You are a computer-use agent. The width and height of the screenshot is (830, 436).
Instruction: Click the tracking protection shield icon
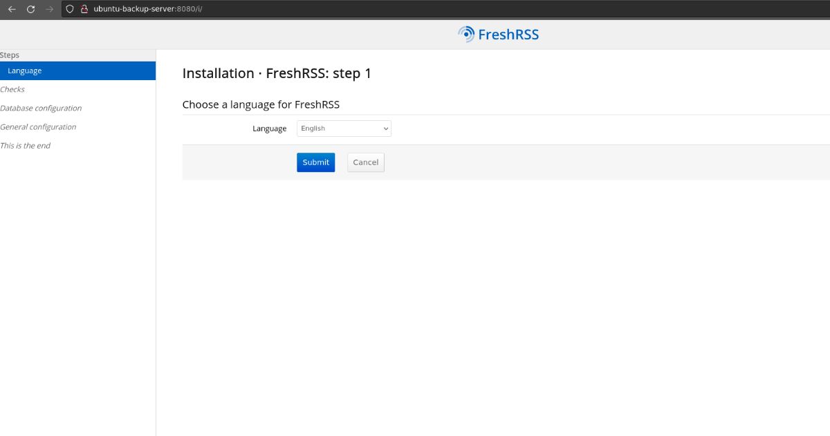pos(69,10)
